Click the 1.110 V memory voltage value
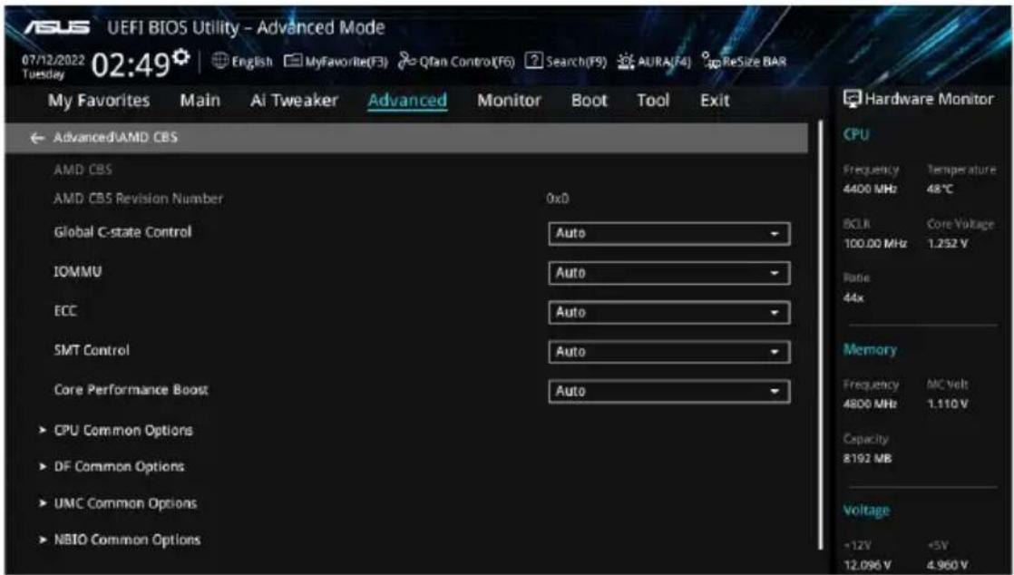Image resolution: width=1014 pixels, height=575 pixels. 948,404
